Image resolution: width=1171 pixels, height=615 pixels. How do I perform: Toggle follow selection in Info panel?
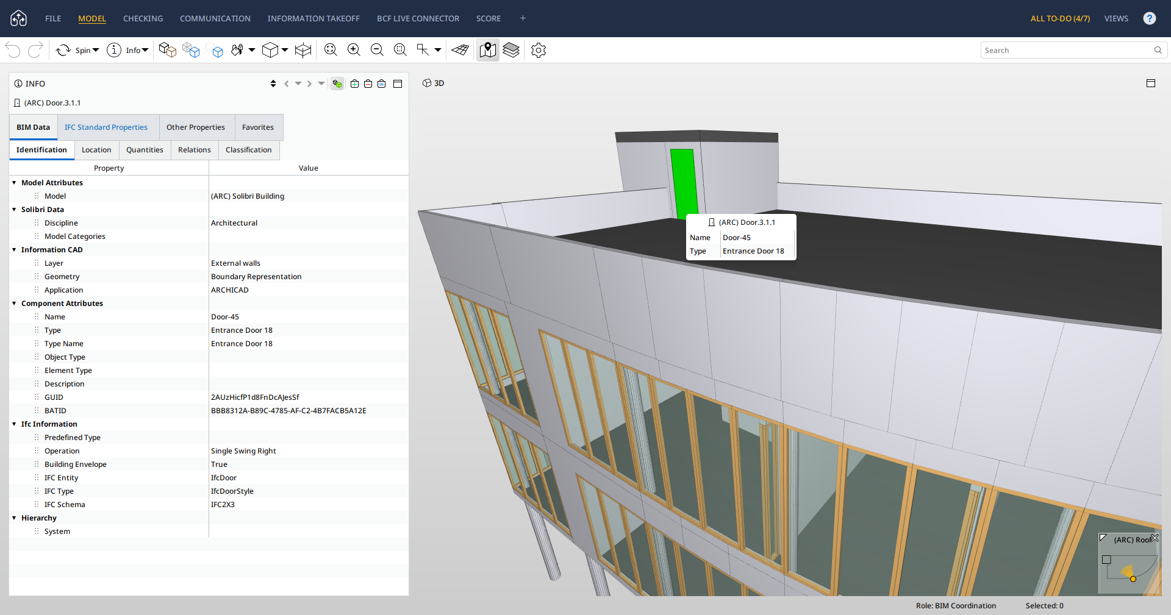(x=337, y=84)
